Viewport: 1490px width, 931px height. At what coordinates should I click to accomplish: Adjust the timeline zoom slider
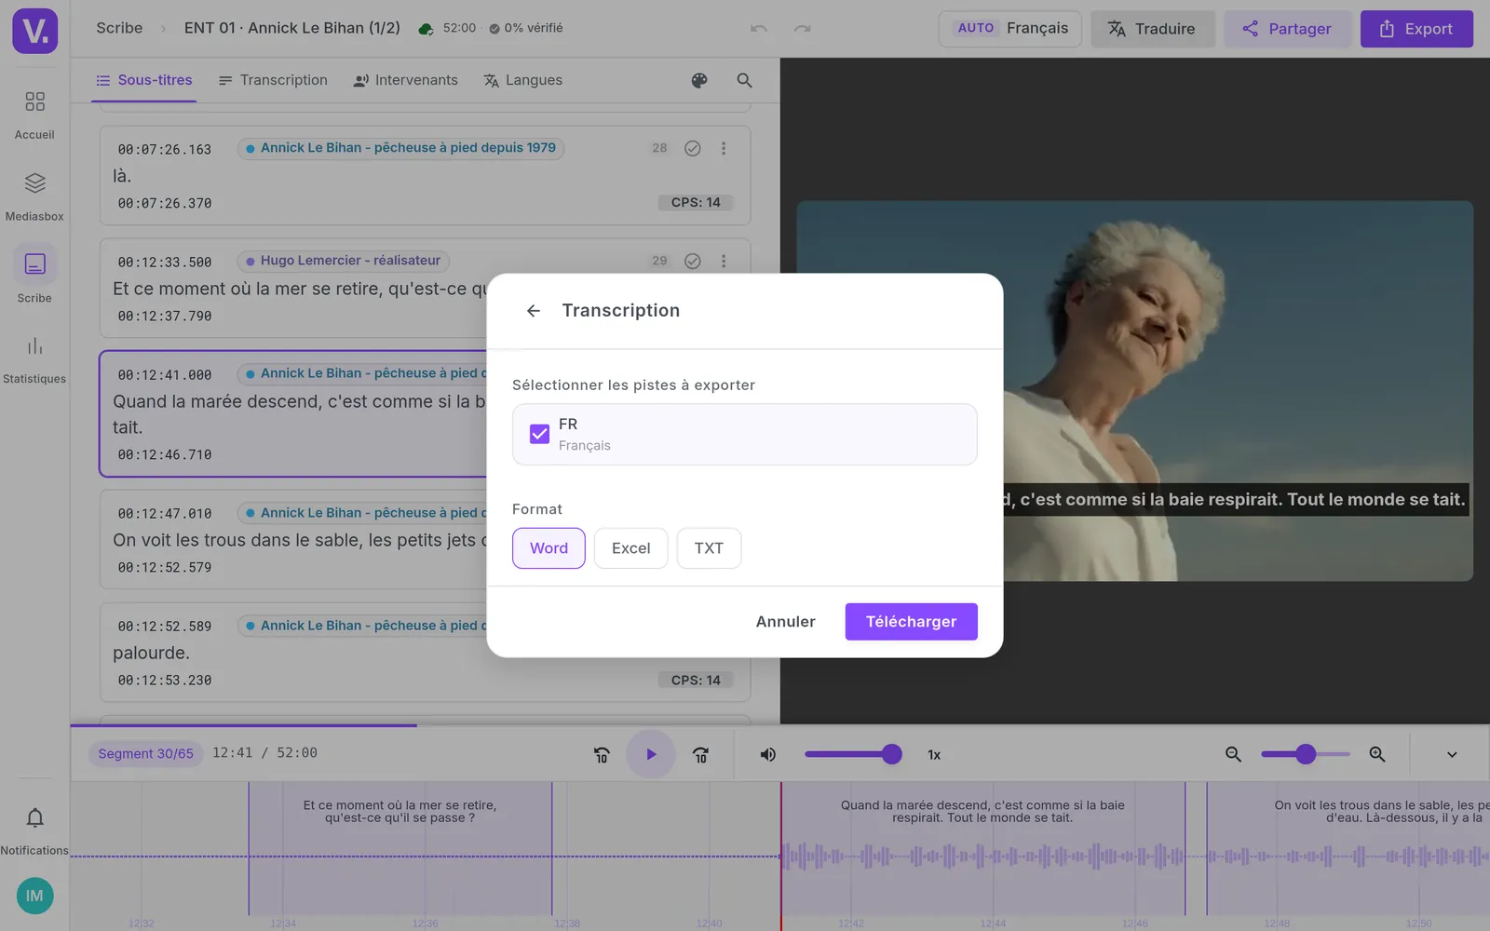pos(1306,754)
